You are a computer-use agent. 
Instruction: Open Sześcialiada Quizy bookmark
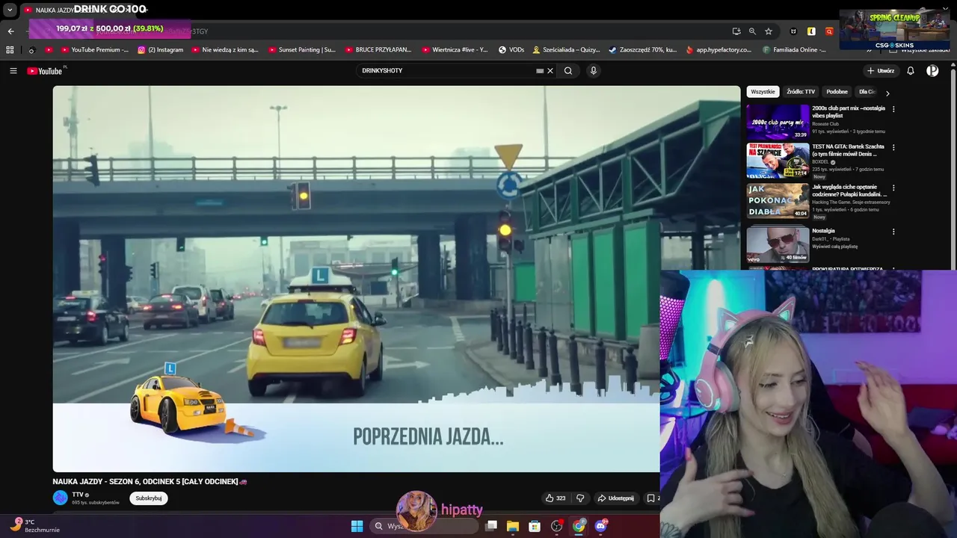click(566, 50)
